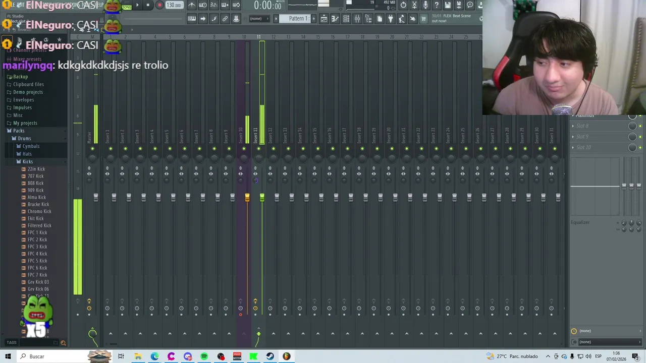Screen dimensions: 646x363
Task: Select the FPC 3 Kick sample
Action: (37, 247)
